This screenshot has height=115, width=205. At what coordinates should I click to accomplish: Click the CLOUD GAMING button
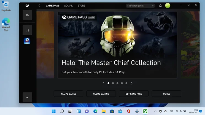click(x=101, y=94)
